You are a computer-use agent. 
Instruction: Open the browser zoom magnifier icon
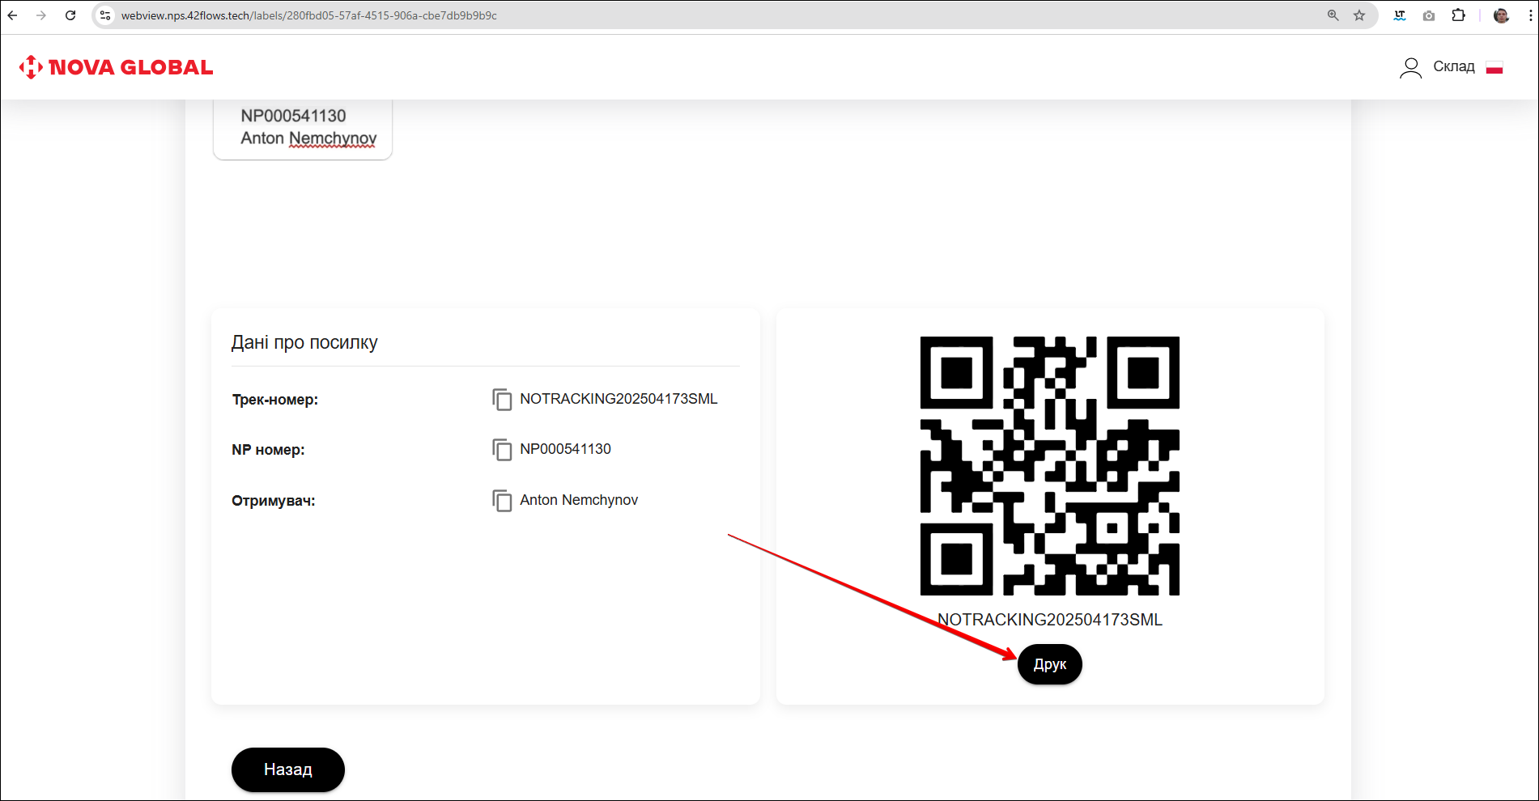pos(1333,15)
